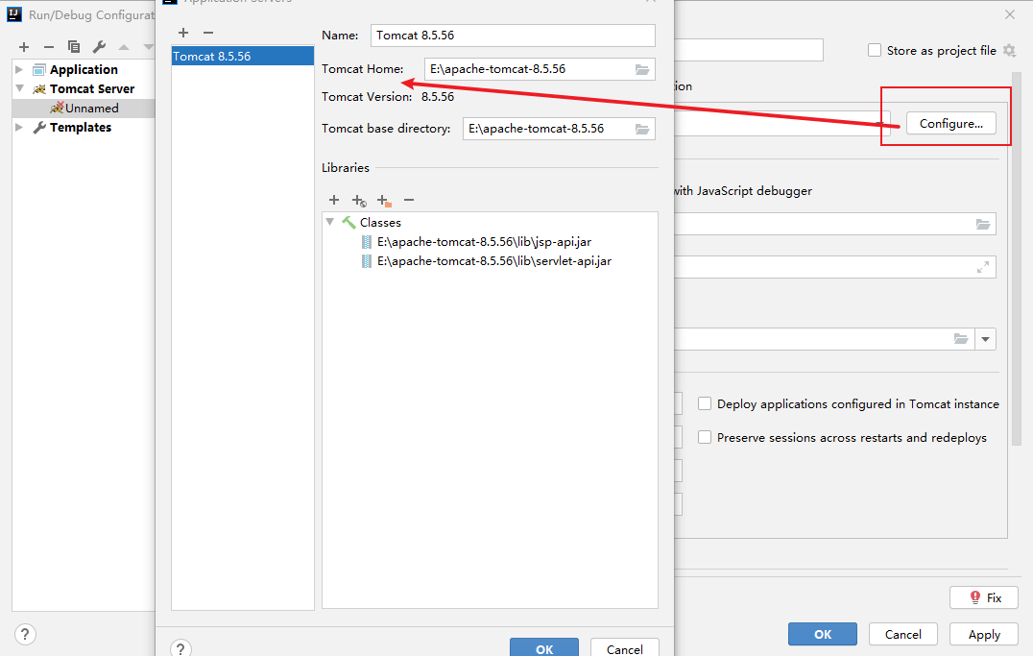Click the hammer Classes icon

(x=349, y=223)
